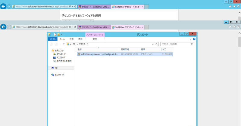Refresh the page in the faded IE window
This screenshot has height=126, width=241.
[75, 27]
